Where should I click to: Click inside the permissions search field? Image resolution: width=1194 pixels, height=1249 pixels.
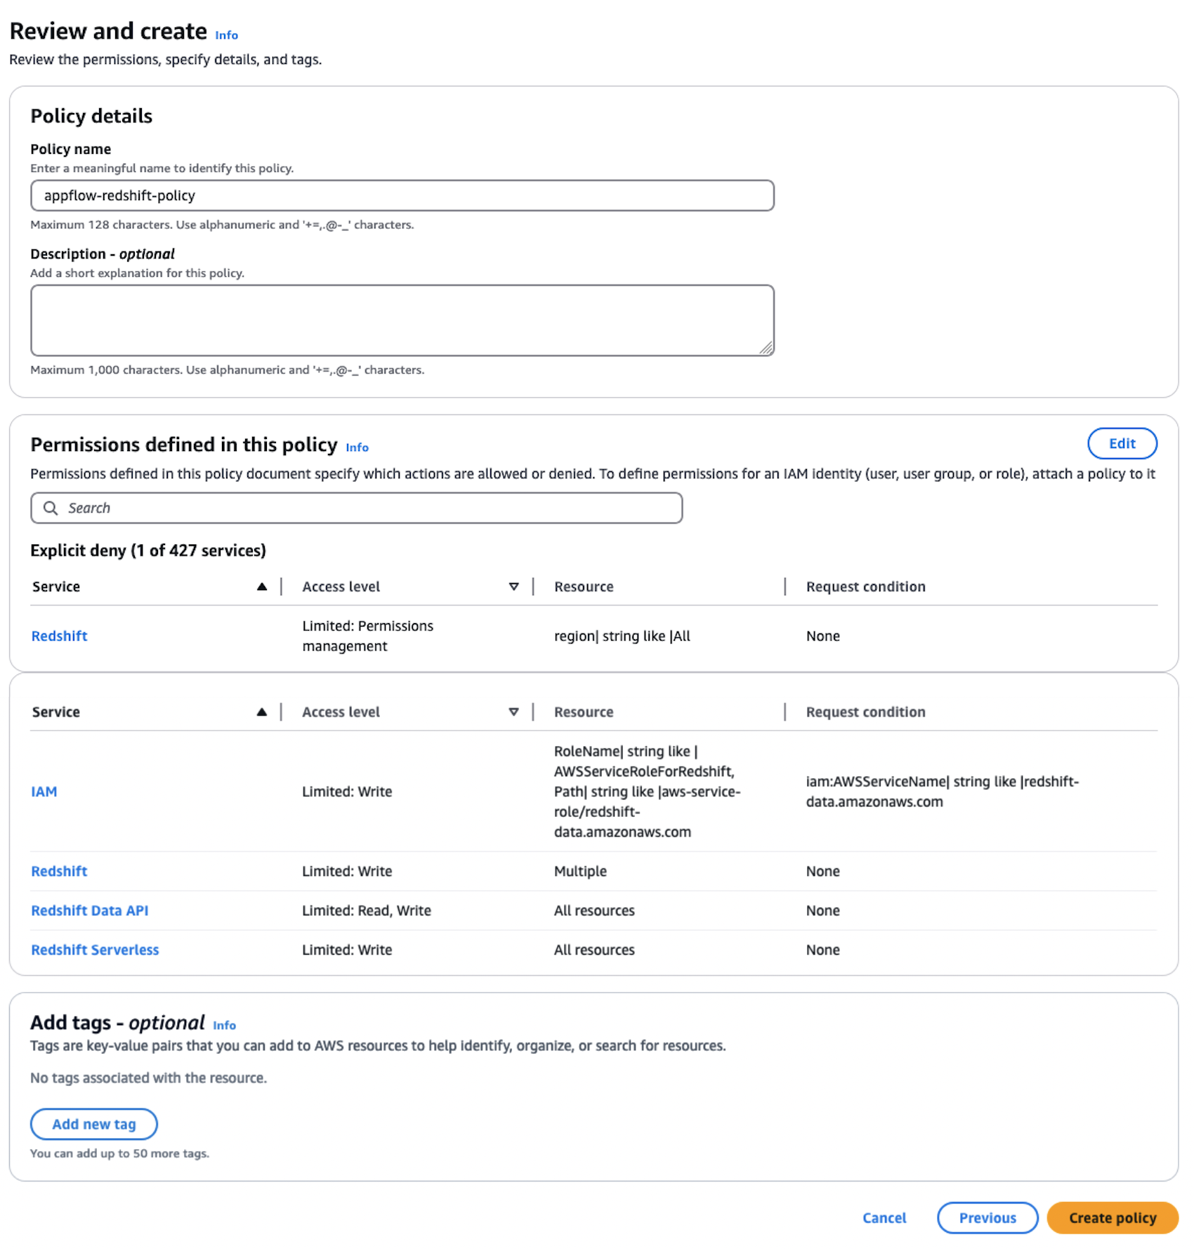click(281, 507)
